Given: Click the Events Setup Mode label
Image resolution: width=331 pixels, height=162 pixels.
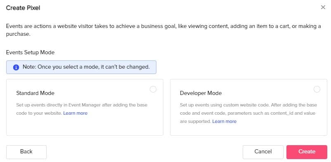Looking at the screenshot, I should [x=30, y=52].
